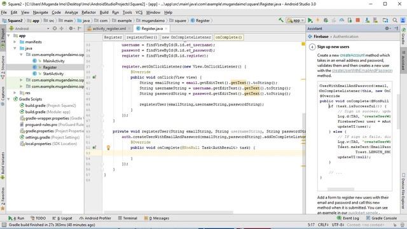Viewport: 407px width, 229px height.
Task: Expand the manifests folder
Action: point(15,42)
